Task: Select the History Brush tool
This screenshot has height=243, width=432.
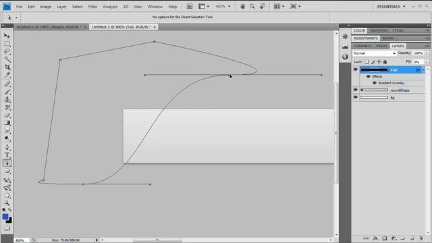Action: (7, 107)
